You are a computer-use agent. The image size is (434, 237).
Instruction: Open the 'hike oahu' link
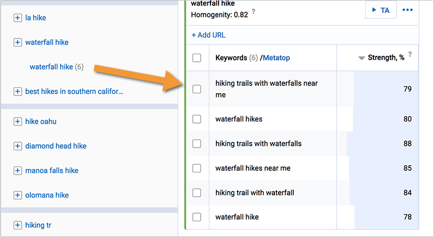pyautogui.click(x=41, y=121)
